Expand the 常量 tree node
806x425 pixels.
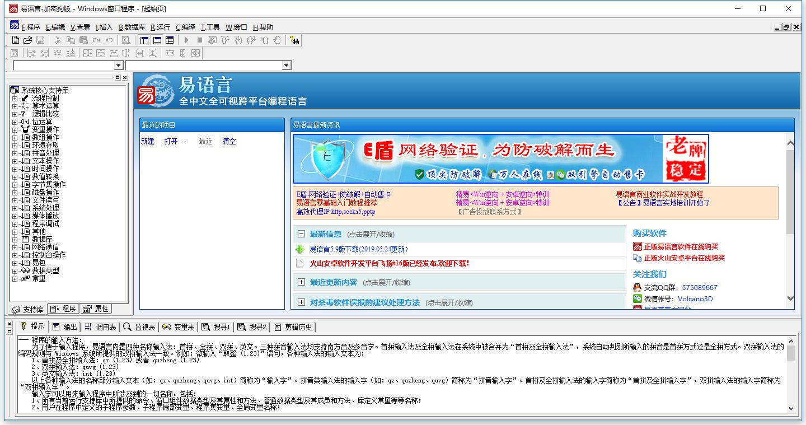click(x=15, y=278)
